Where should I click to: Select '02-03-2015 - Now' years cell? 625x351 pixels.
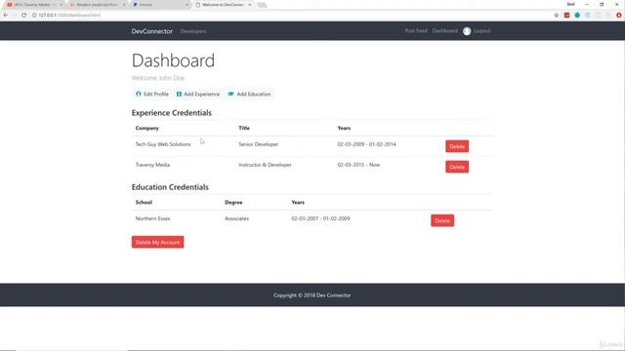click(358, 165)
